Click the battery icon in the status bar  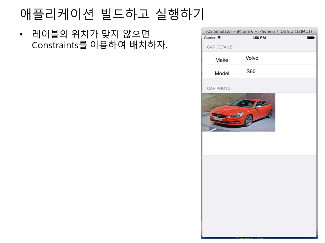[310, 38]
